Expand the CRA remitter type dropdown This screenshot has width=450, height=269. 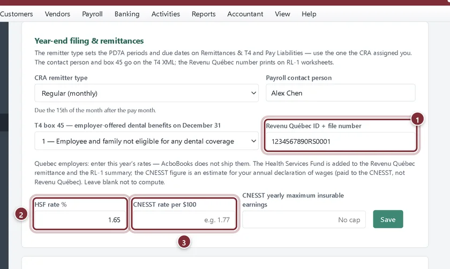146,93
